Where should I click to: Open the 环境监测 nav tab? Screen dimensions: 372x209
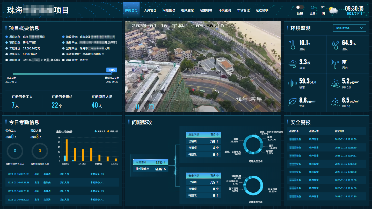tap(225, 10)
